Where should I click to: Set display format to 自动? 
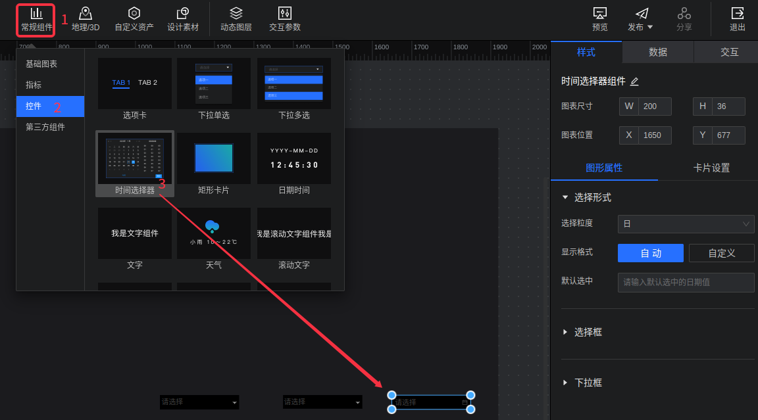(650, 253)
